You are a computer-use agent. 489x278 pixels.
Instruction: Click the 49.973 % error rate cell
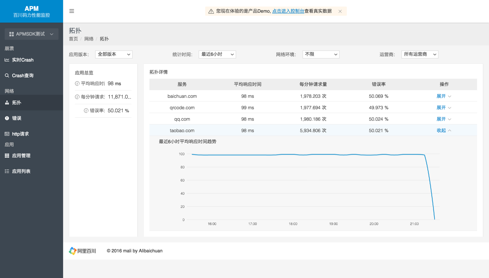click(379, 108)
